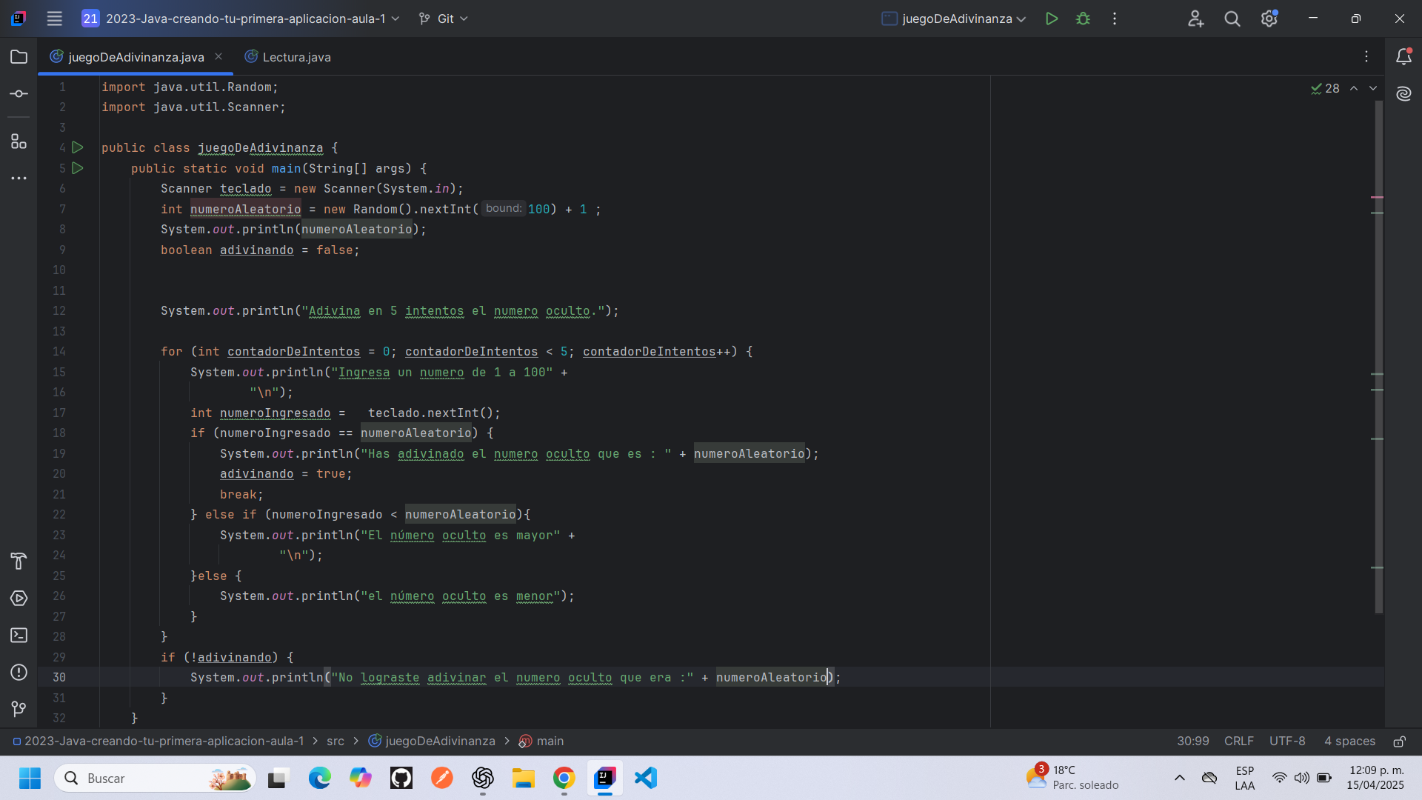Screen dimensions: 1422x800
Task: Run juegoDeAdivinanza with green play button
Action: pyautogui.click(x=1051, y=19)
